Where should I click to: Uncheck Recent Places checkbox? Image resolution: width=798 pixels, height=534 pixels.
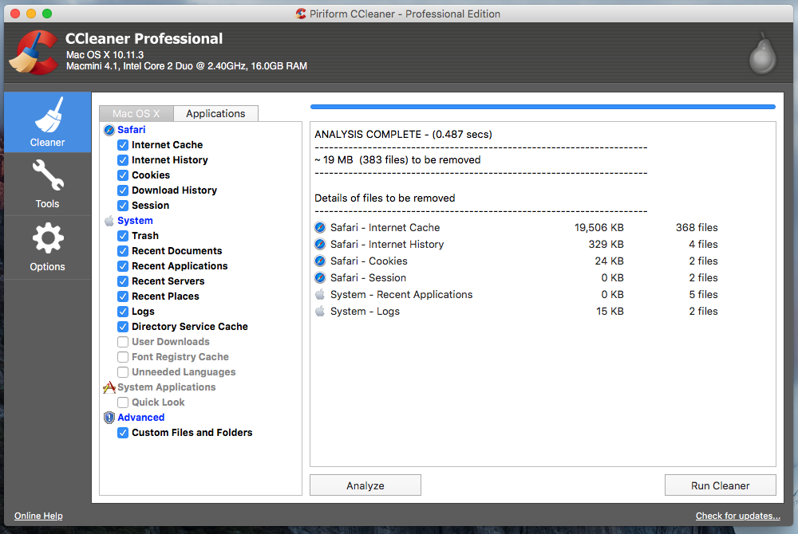pos(123,296)
